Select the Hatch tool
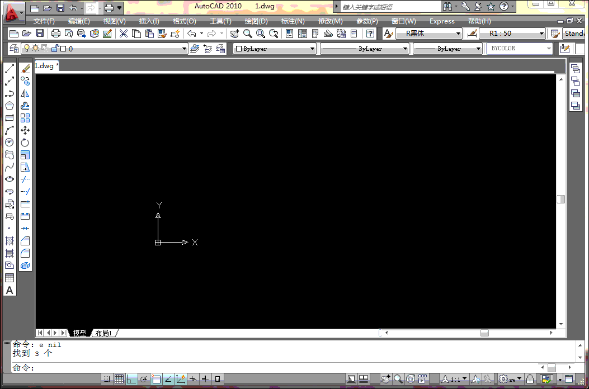The image size is (589, 389). coord(10,241)
